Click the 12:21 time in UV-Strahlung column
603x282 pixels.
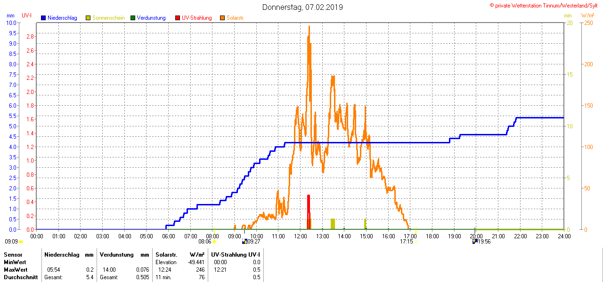pos(220,270)
